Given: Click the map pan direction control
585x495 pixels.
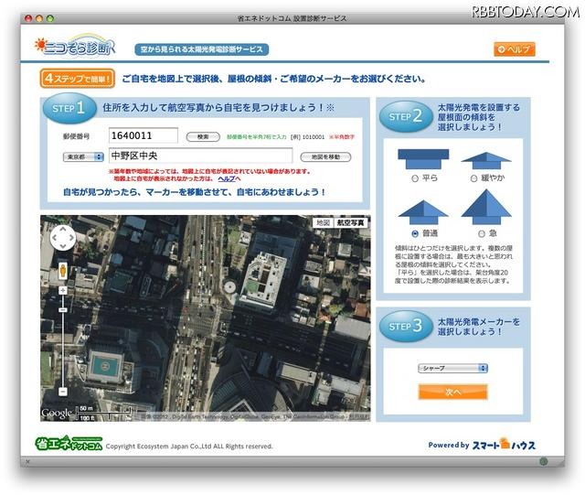Looking at the screenshot, I should pyautogui.click(x=63, y=238).
